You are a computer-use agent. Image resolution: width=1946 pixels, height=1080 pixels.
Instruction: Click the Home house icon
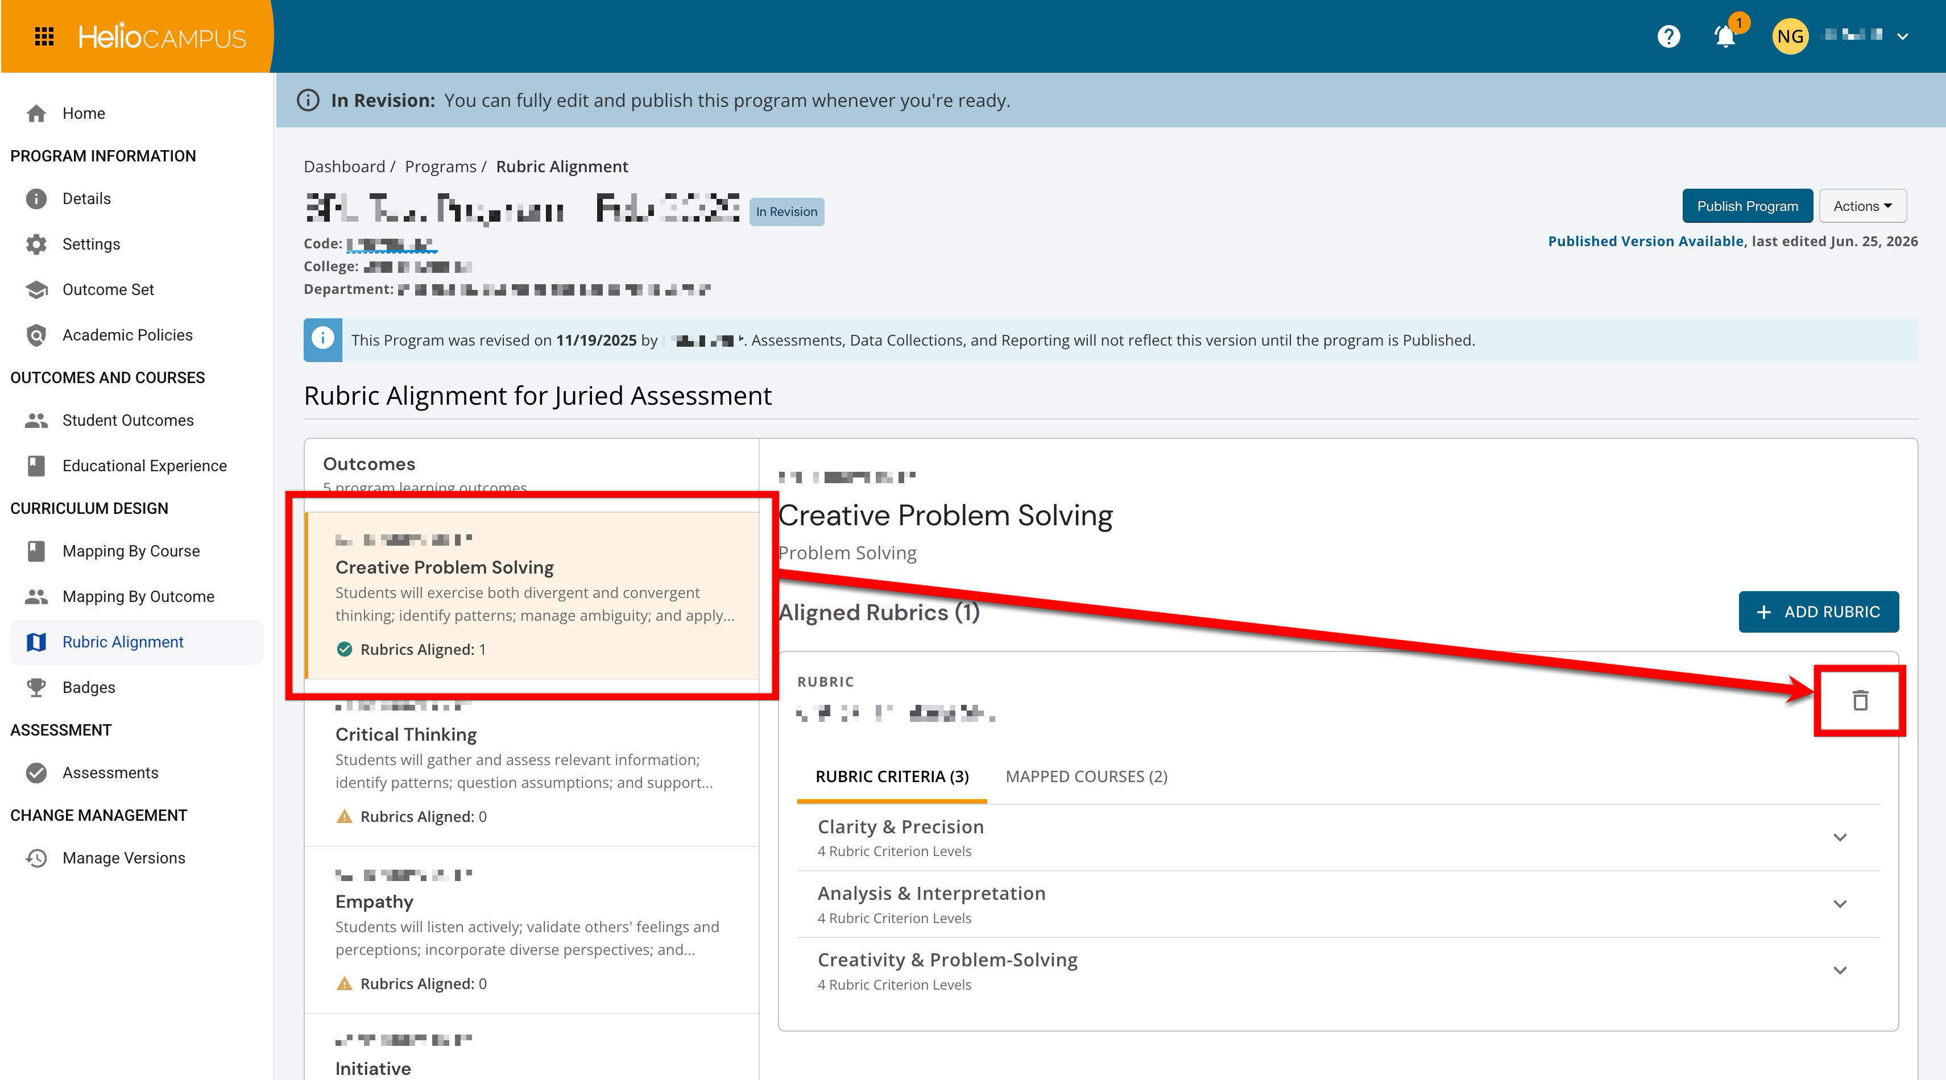coord(35,113)
